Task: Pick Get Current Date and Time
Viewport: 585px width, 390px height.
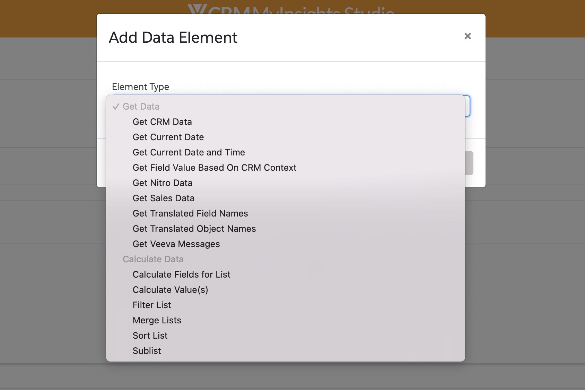Action: pos(189,152)
